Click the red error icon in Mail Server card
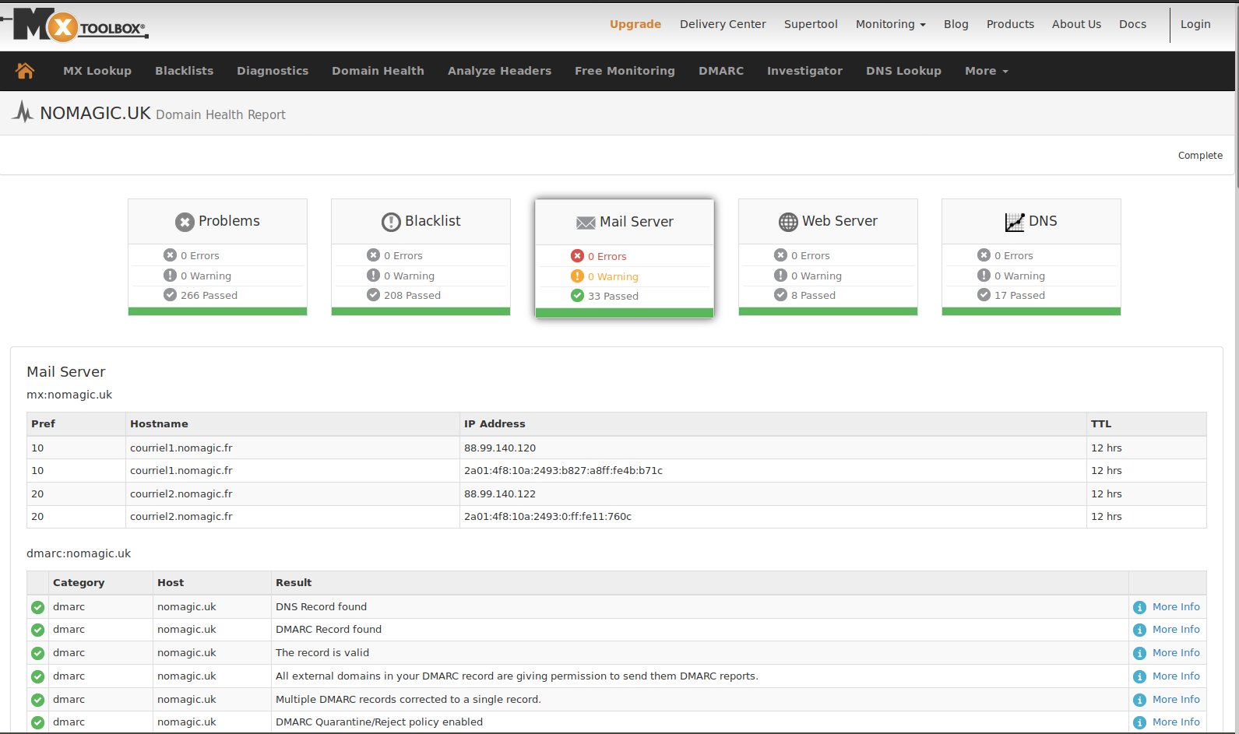This screenshot has width=1239, height=734. coord(577,256)
